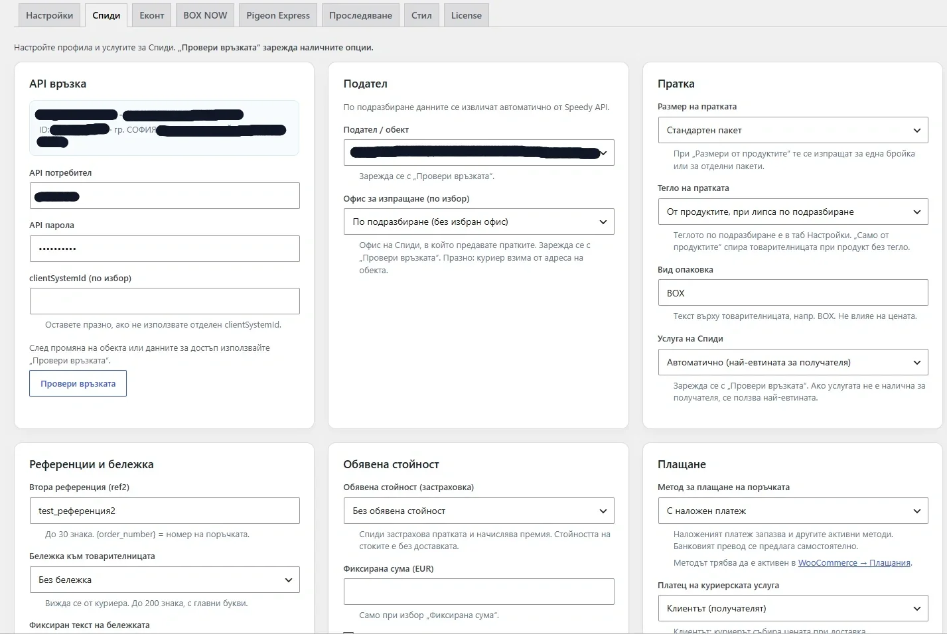Screen dimensions: 947x634
Task: Open the Услуга на Спиди dropdown
Action: tap(793, 362)
